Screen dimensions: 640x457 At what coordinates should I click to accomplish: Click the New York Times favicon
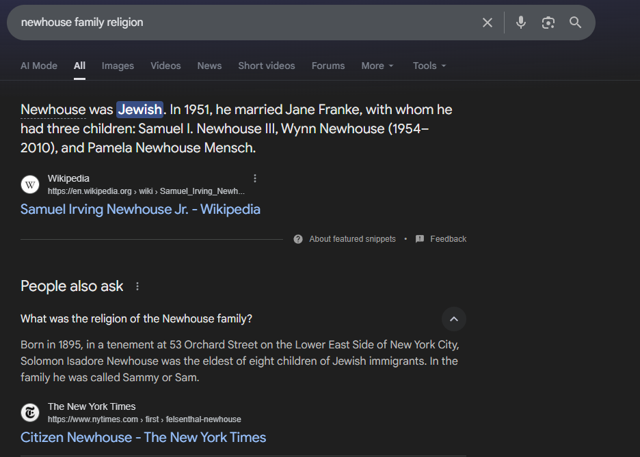tap(30, 413)
